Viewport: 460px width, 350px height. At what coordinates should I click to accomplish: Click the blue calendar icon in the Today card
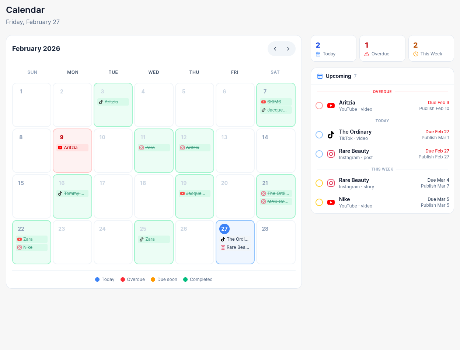318,54
